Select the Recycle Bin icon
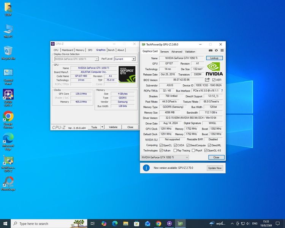The image size is (285, 228). pyautogui.click(x=8, y=53)
